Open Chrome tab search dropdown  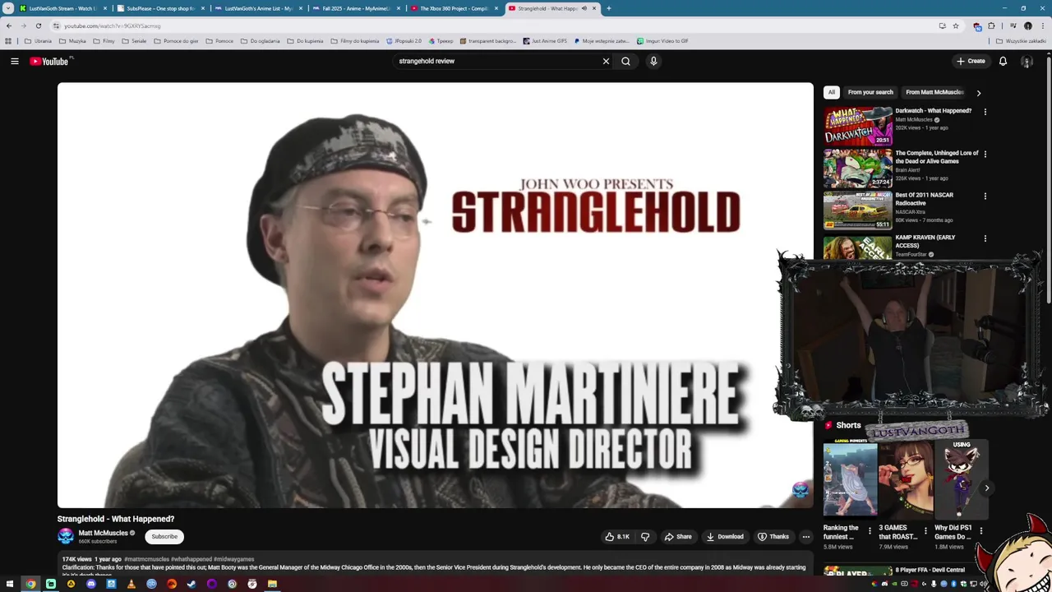pos(8,8)
